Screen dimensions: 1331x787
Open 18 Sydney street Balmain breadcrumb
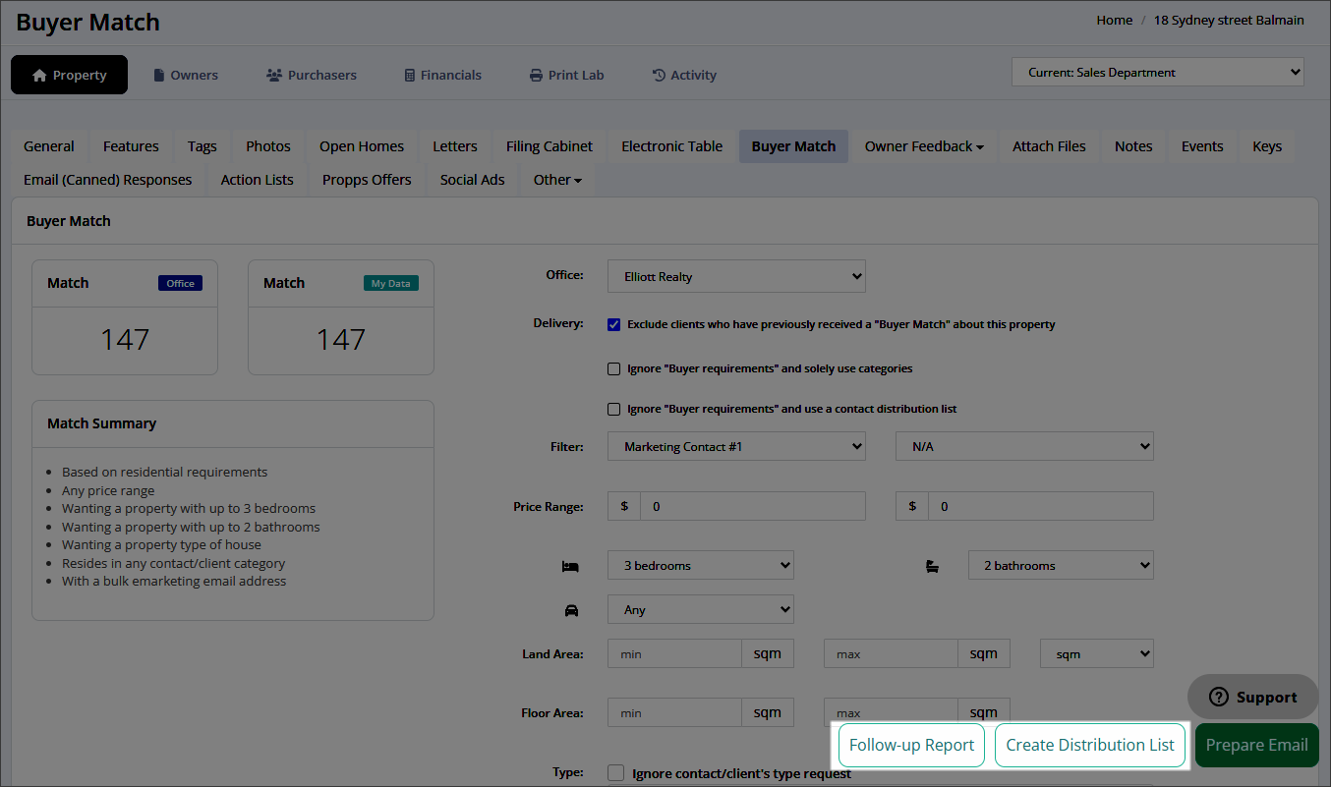1229,20
